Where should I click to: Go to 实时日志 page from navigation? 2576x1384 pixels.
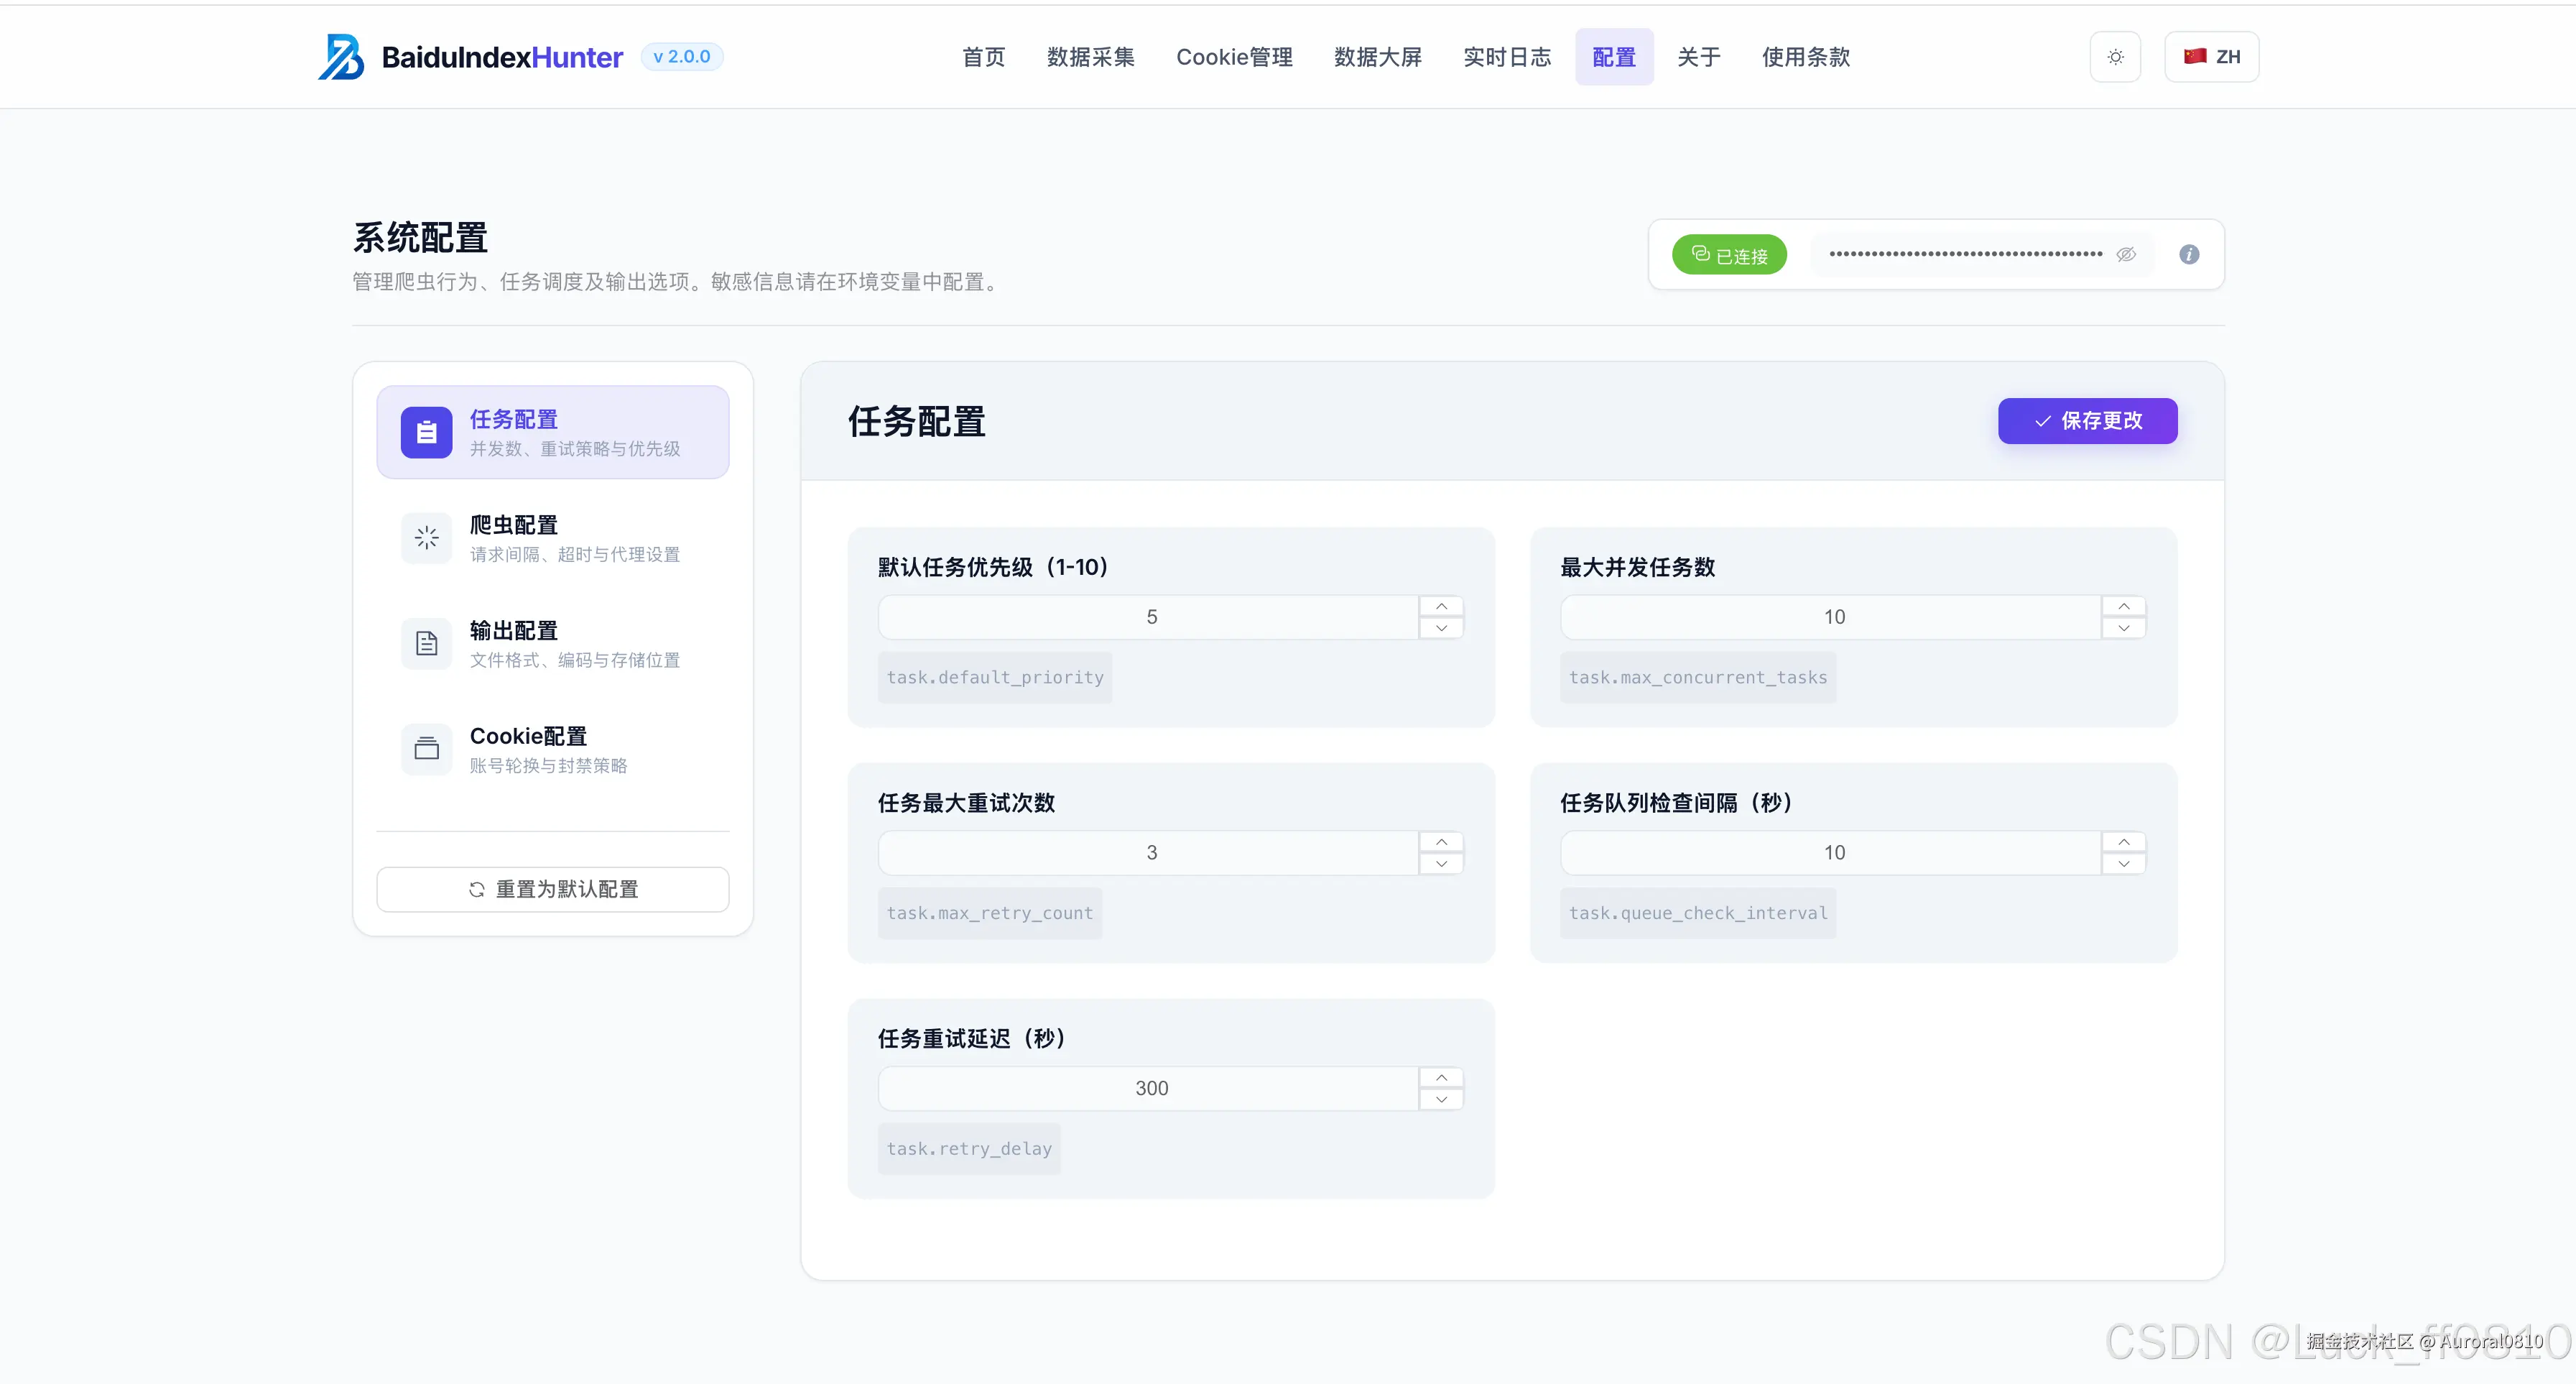click(x=1506, y=57)
